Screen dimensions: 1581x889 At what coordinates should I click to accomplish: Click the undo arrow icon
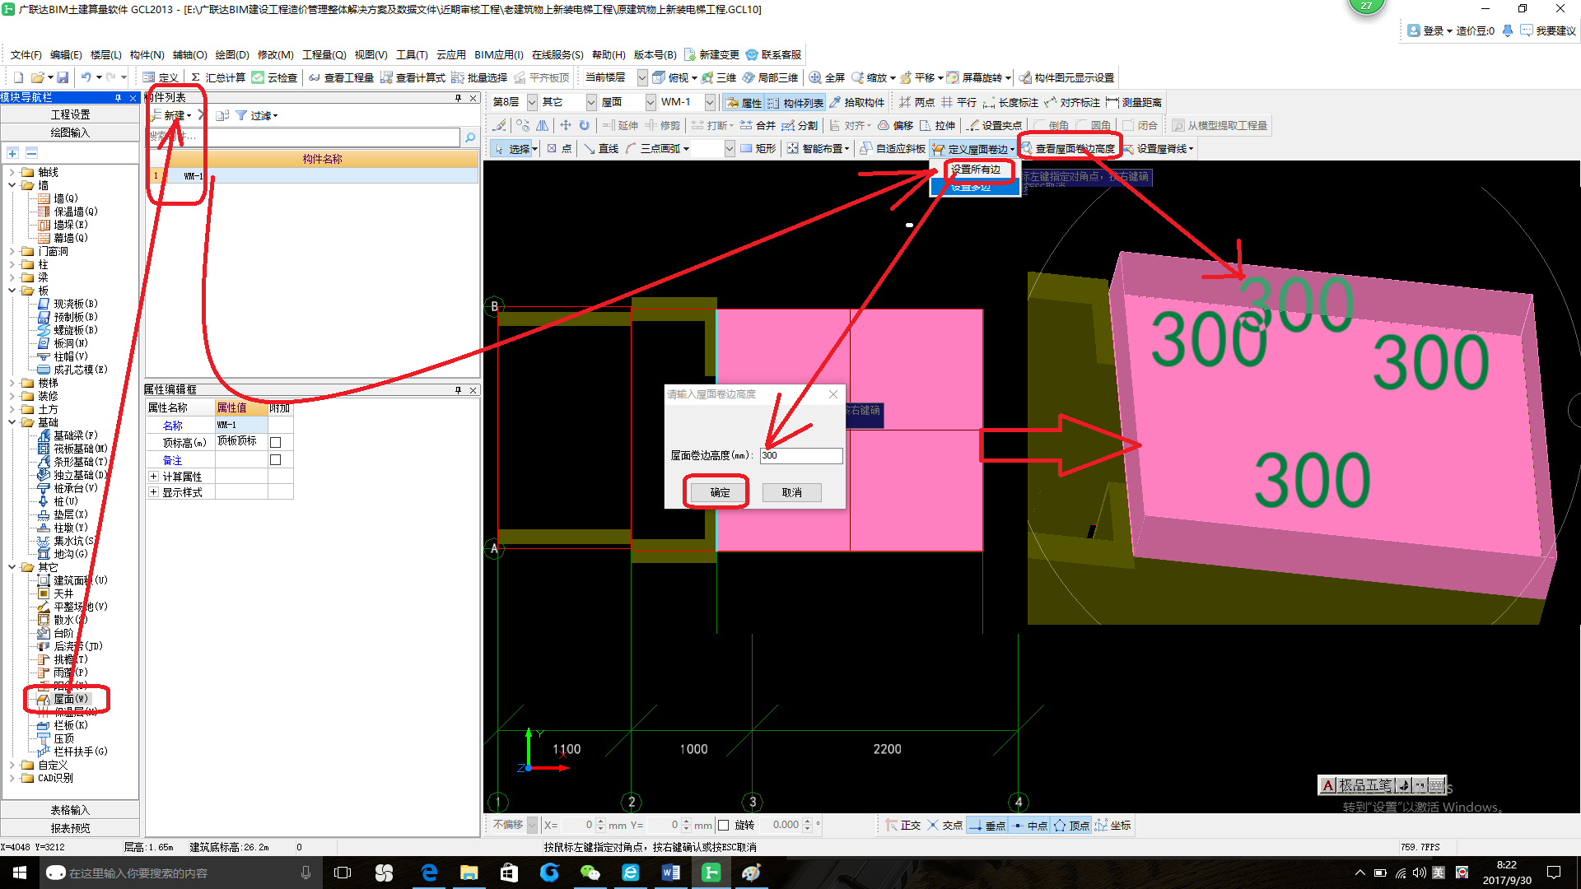(86, 77)
